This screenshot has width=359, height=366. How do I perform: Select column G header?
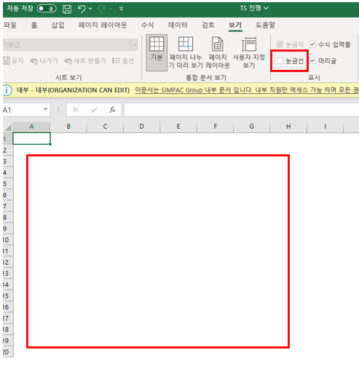252,127
